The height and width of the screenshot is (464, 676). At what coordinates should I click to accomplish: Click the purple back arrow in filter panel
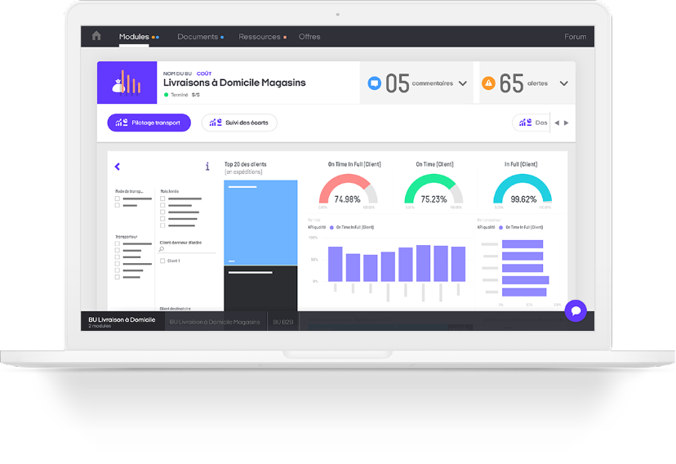click(118, 167)
